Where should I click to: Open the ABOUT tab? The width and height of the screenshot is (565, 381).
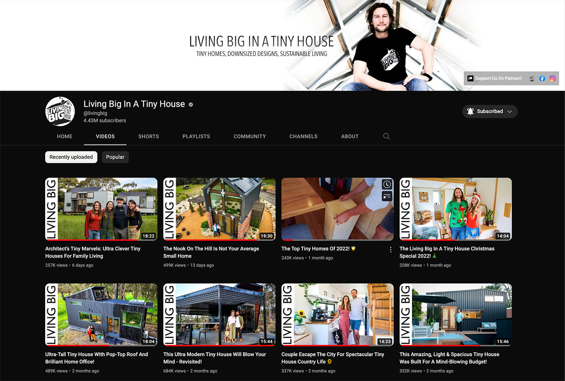point(350,136)
